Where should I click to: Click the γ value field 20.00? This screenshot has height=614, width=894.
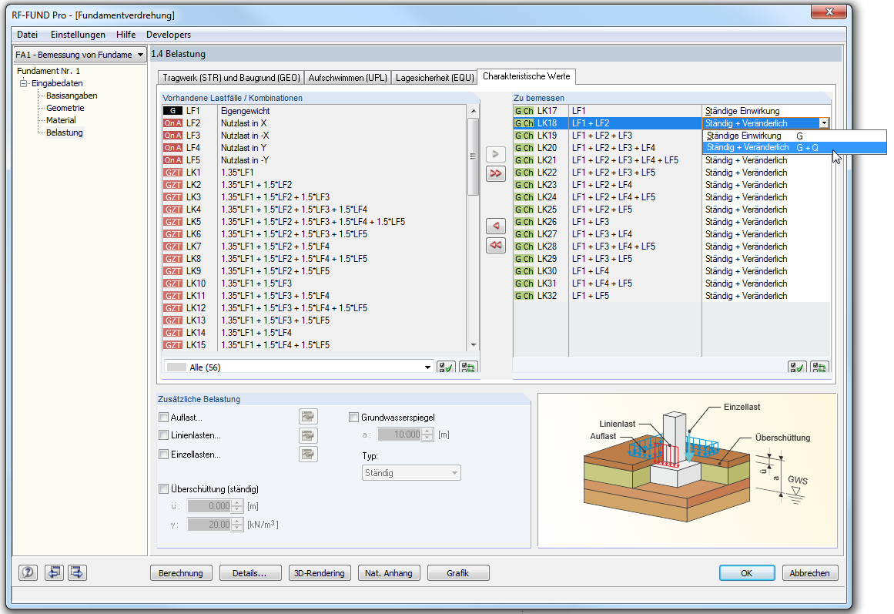point(209,525)
